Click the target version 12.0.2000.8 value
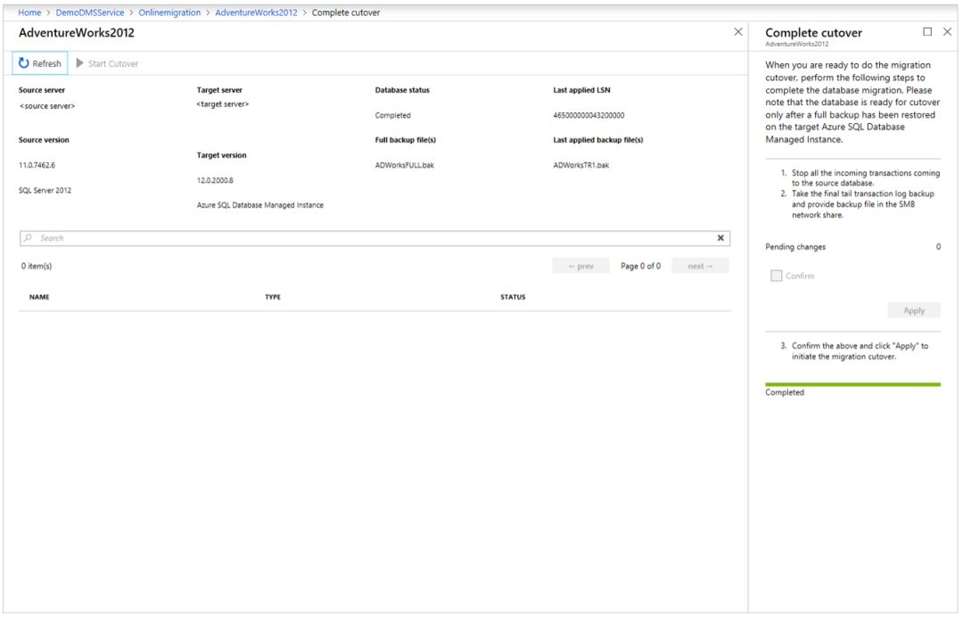The image size is (963, 618). [x=215, y=181]
